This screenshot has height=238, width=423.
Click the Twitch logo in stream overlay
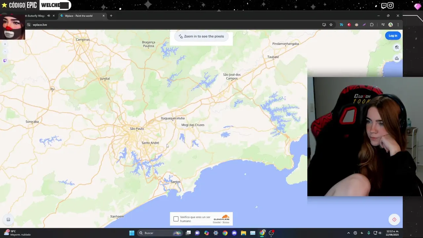point(384,6)
